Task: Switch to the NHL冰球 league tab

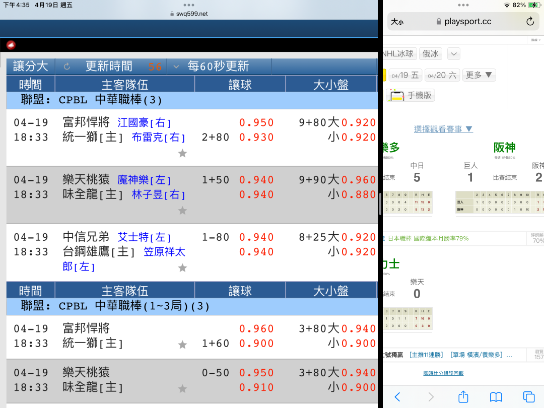Action: click(398, 54)
